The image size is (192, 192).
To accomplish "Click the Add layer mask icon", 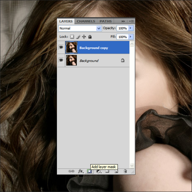I will pyautogui.click(x=89, y=171).
